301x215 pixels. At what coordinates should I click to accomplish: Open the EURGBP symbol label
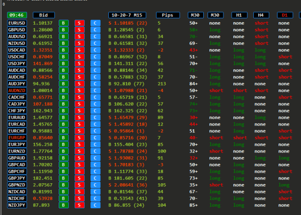(x=17, y=138)
